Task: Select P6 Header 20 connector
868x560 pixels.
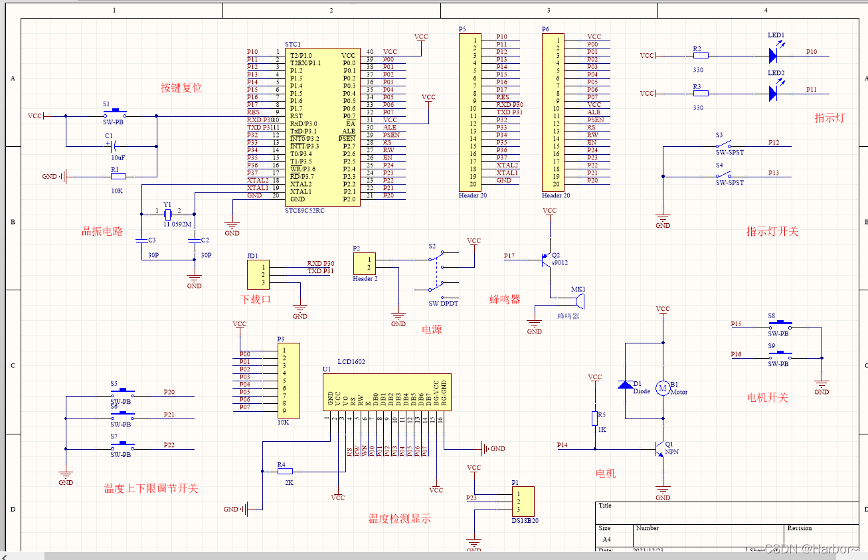Action: [x=553, y=112]
